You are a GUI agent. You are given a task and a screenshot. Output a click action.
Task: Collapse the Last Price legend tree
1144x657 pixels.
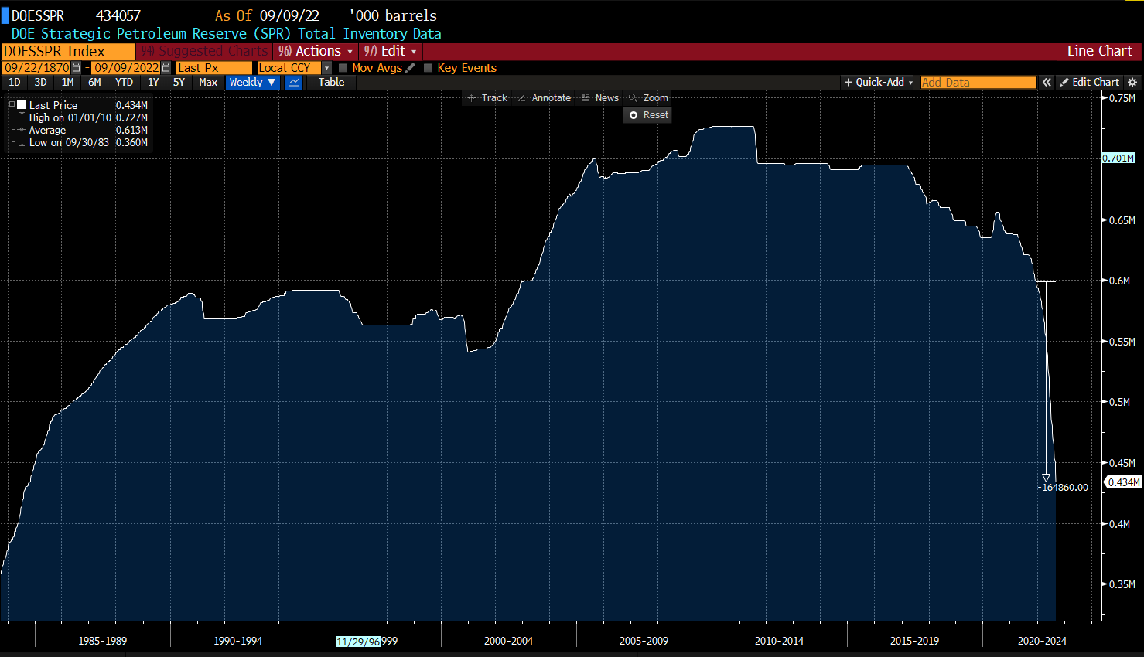coord(12,105)
